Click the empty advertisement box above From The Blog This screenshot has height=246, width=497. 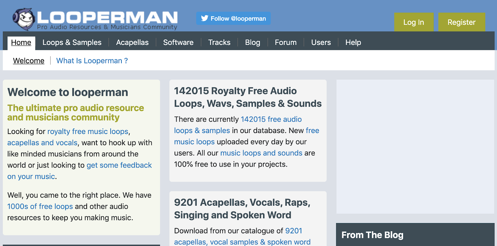pyautogui.click(x=415, y=147)
